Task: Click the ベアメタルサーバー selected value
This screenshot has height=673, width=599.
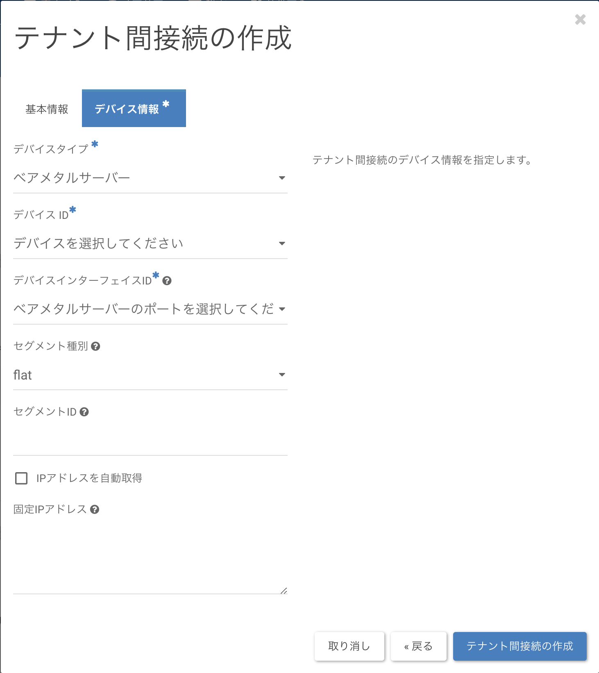Action: coord(72,178)
